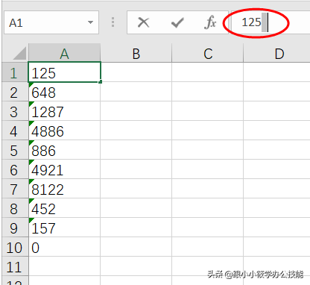Select row 8 header

15,208
